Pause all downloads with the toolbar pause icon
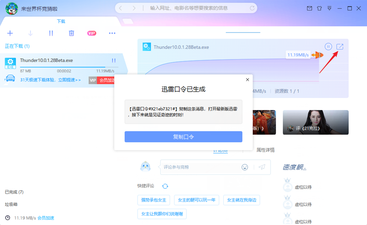The image size is (367, 225). point(51,33)
